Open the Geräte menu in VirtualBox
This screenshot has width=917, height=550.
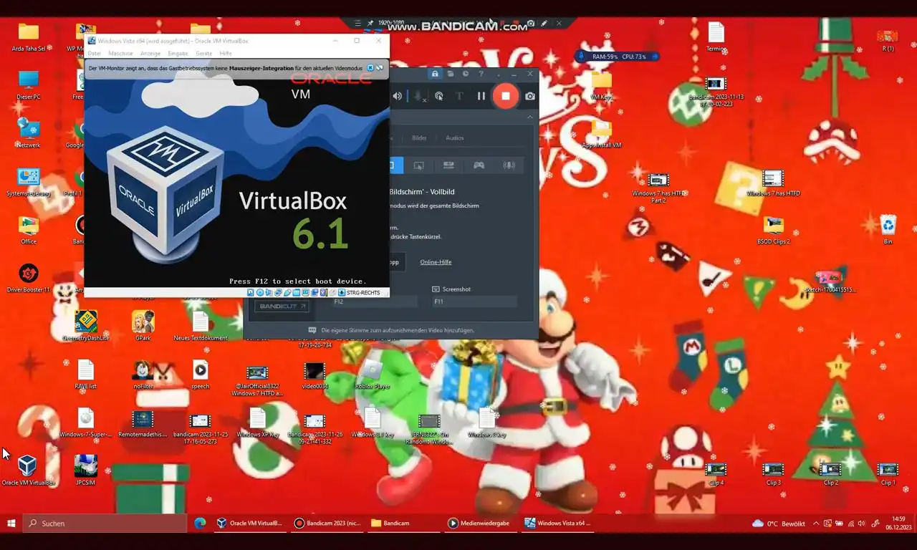[x=204, y=54]
